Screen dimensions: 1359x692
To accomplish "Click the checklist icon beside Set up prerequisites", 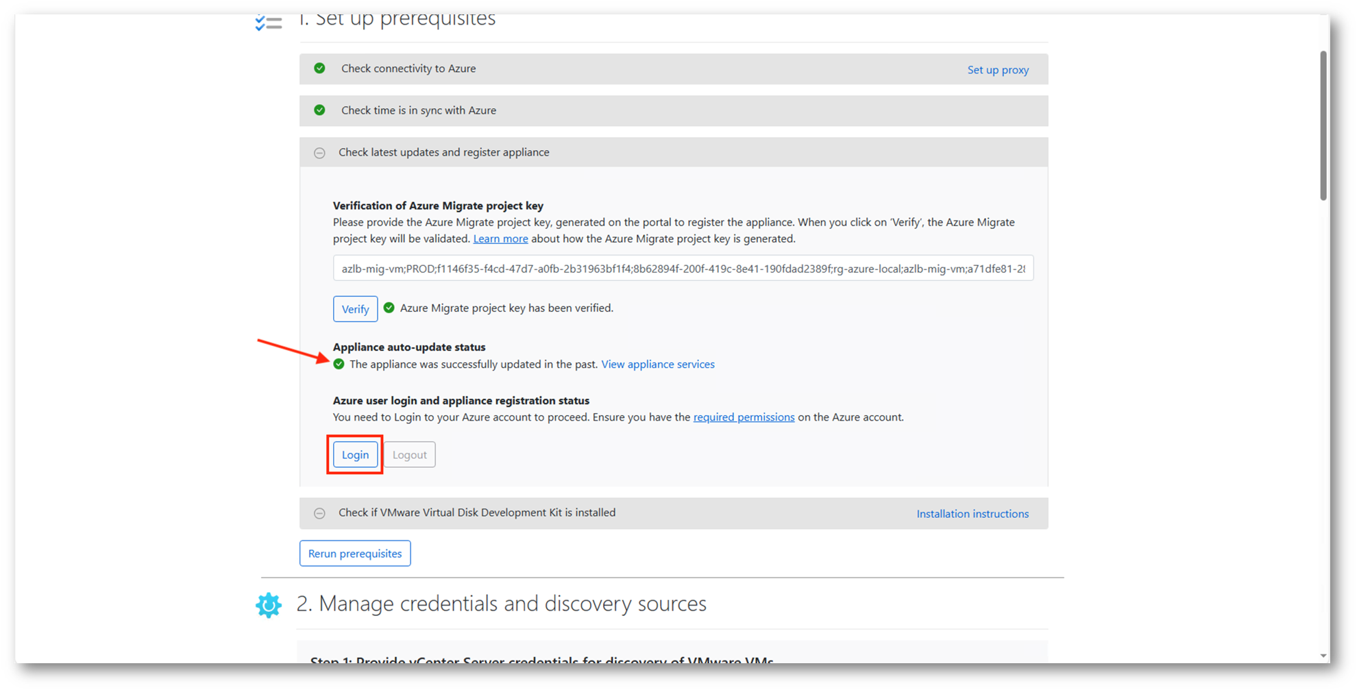I will click(x=268, y=23).
